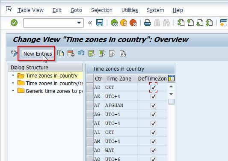
Task: Click the yellow Exit icon
Action: point(124,23)
